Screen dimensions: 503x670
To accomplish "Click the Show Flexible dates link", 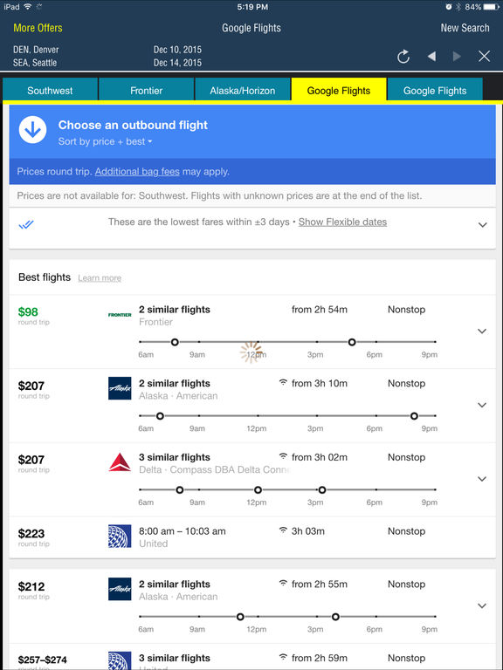I will [342, 222].
